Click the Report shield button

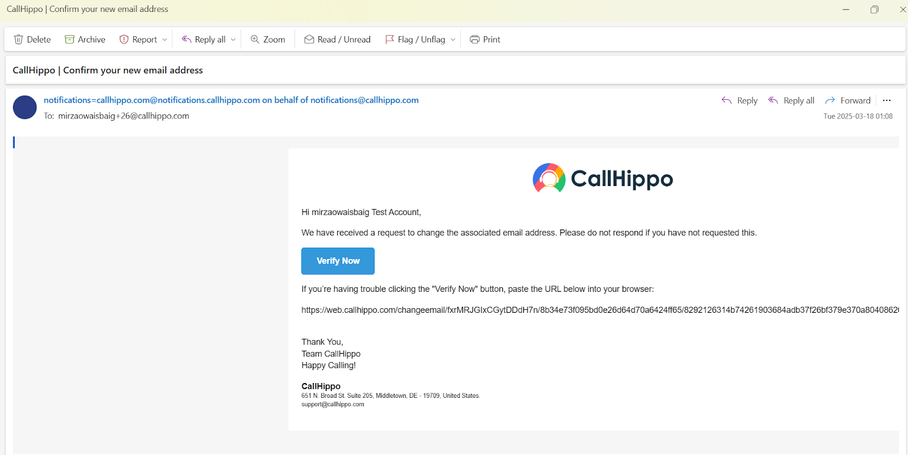pos(138,39)
